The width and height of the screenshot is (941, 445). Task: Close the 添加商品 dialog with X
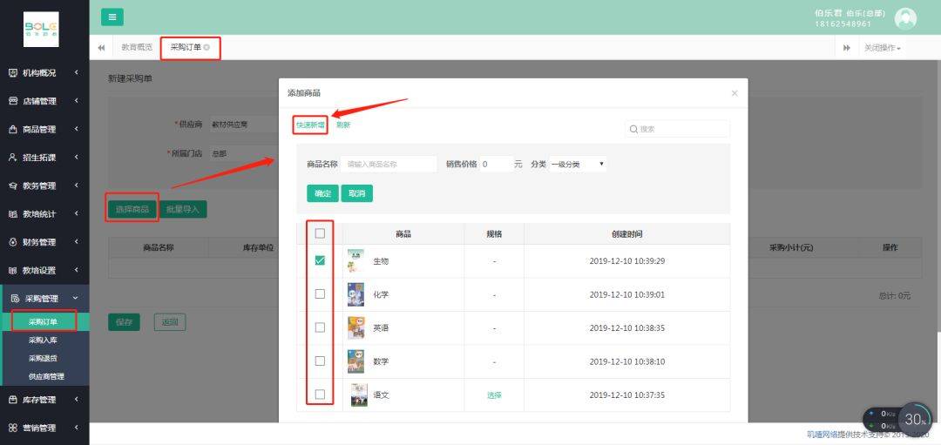735,93
